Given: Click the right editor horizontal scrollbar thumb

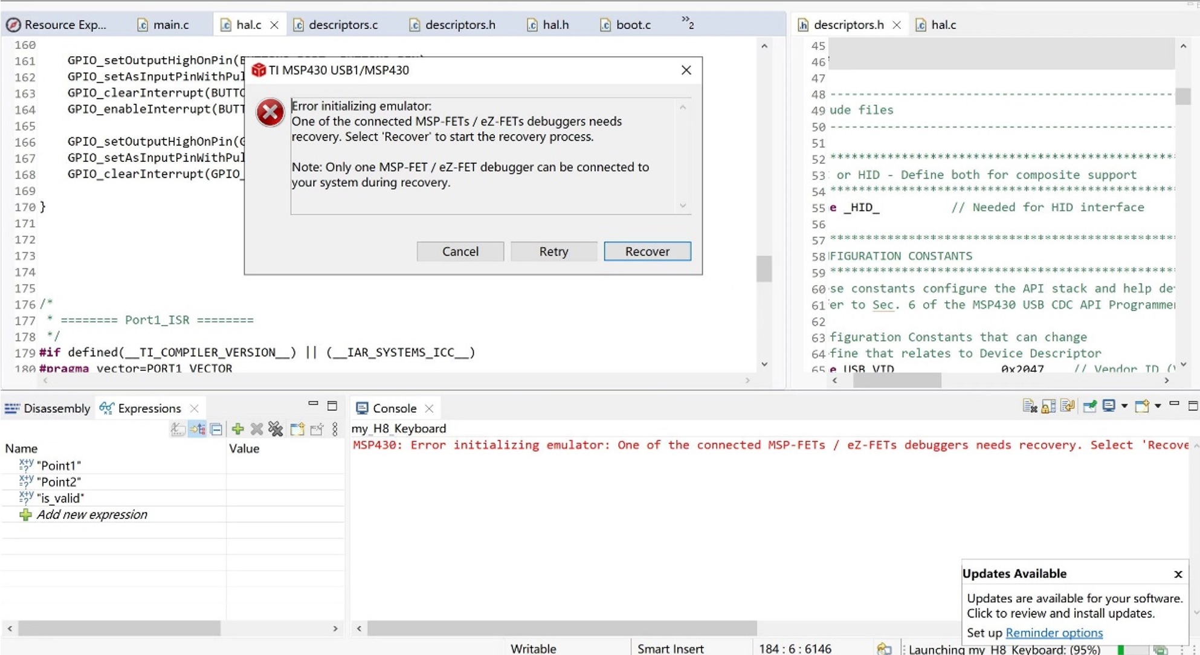Looking at the screenshot, I should 897,381.
